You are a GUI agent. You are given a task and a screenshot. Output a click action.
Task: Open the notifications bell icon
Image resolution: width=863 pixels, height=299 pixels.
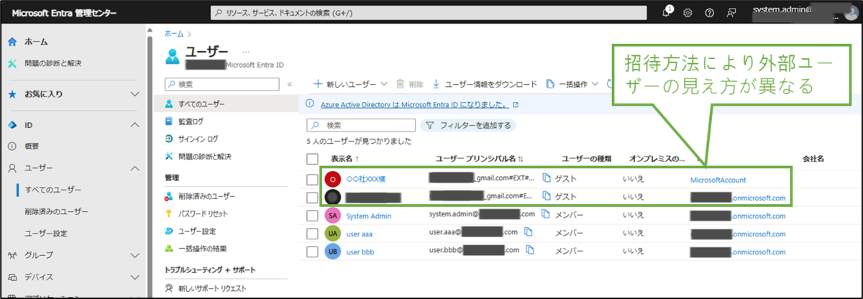[667, 12]
